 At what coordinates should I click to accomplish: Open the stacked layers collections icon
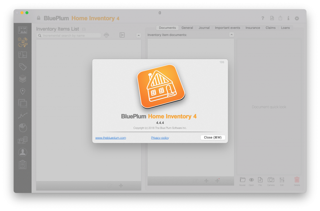pos(22,79)
